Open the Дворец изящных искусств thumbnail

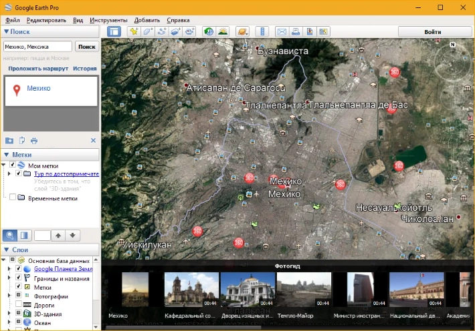point(248,290)
